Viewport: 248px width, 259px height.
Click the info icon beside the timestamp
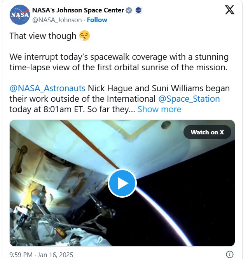(x=230, y=255)
